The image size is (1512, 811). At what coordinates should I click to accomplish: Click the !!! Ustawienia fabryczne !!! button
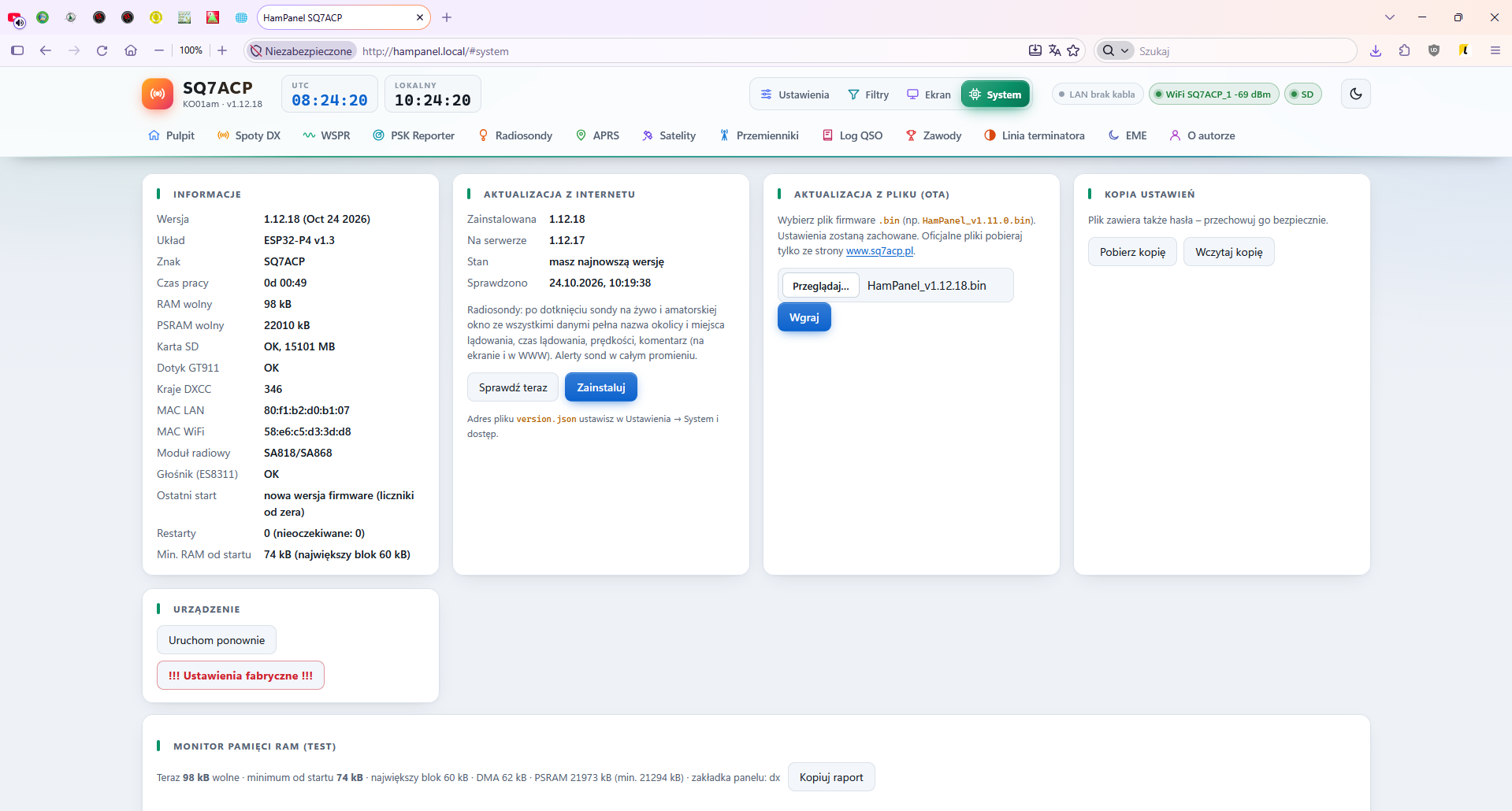point(240,676)
